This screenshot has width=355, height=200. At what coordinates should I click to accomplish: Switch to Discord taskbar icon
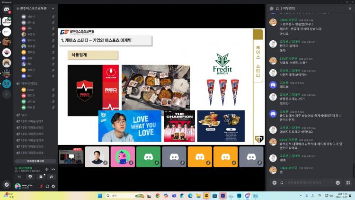pyautogui.click(x=247, y=196)
